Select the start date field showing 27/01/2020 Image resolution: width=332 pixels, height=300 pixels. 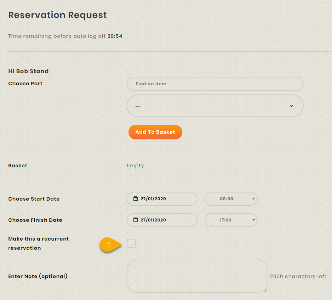click(x=162, y=199)
